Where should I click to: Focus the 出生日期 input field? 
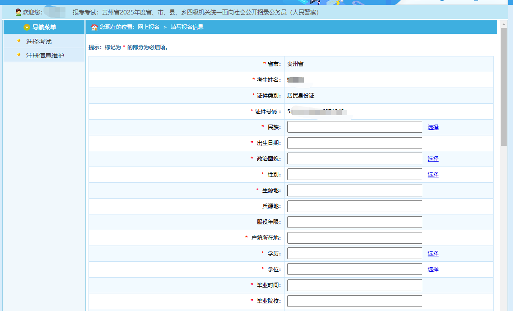pos(354,143)
